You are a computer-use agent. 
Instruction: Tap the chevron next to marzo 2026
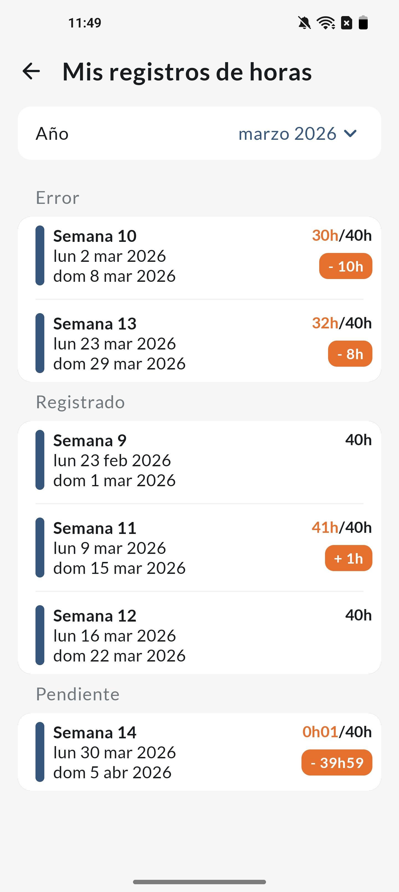350,134
